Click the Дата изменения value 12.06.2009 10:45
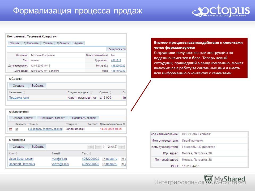Image resolution: width=255 pixels, height=191 pixels. click(40, 66)
